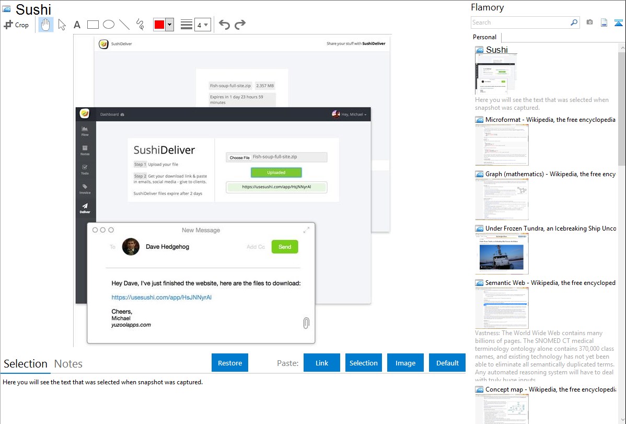This screenshot has width=626, height=424.
Task: Click Dave Hedgehog's avatar
Action: click(131, 247)
